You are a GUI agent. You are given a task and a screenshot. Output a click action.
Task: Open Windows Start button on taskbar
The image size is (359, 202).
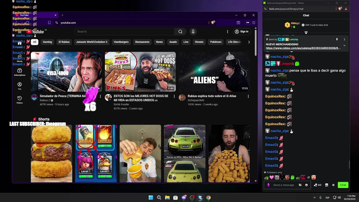click(x=151, y=198)
